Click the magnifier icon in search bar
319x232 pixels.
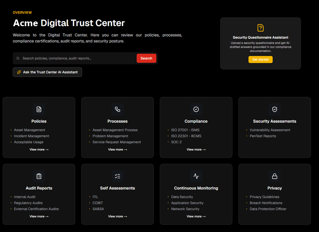point(18,58)
